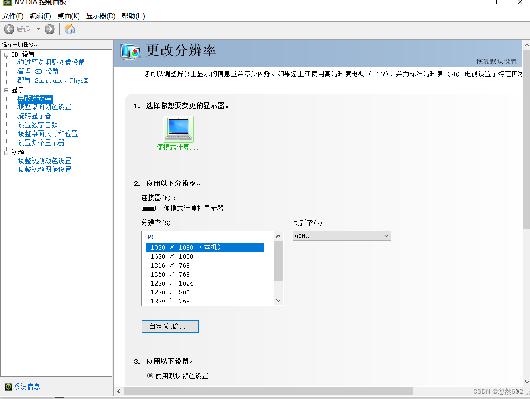Open the 帮助(H) menu

(x=133, y=16)
